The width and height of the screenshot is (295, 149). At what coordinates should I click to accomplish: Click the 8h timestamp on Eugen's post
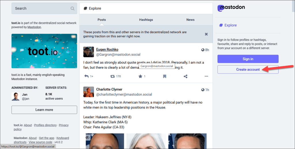pos(207,50)
